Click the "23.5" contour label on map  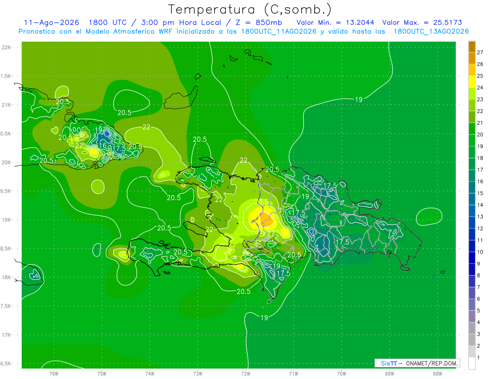click(x=261, y=202)
